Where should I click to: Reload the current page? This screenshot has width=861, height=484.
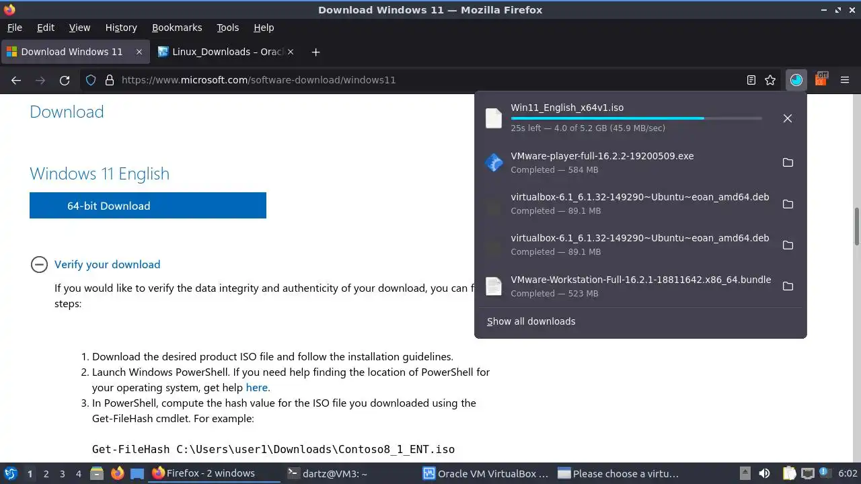(x=65, y=80)
